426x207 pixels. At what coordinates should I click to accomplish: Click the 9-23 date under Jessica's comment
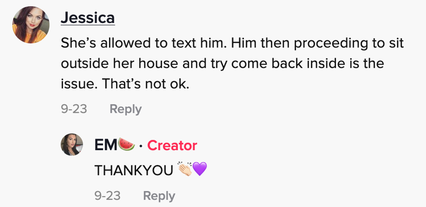pos(74,109)
